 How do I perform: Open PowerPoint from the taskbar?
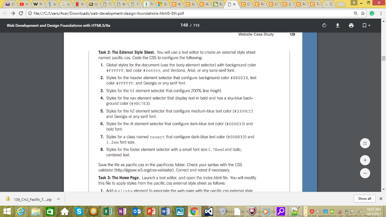pyautogui.click(x=151, y=211)
